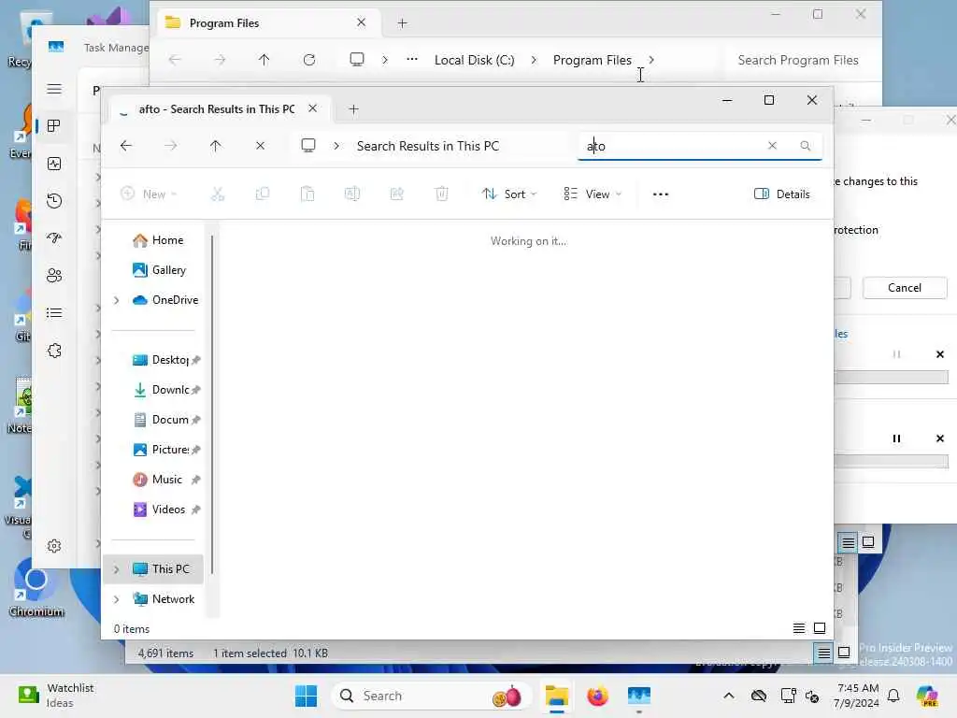This screenshot has width=957, height=718.
Task: Open the View dropdown
Action: [592, 194]
